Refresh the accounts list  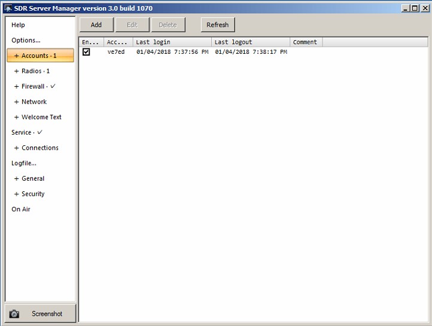218,25
